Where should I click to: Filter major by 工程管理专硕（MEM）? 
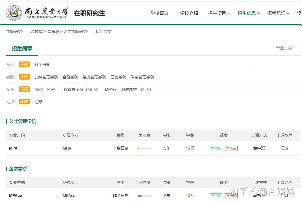pos(79,89)
